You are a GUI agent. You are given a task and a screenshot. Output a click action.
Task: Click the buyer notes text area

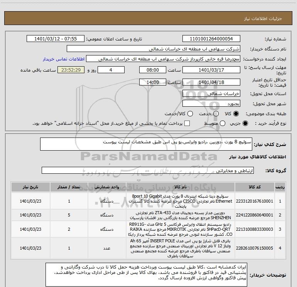point(146,275)
